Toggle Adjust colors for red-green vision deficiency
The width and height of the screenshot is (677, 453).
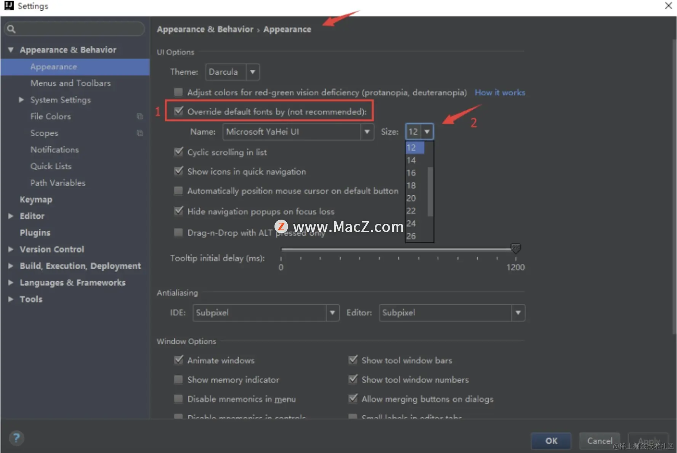coord(178,92)
